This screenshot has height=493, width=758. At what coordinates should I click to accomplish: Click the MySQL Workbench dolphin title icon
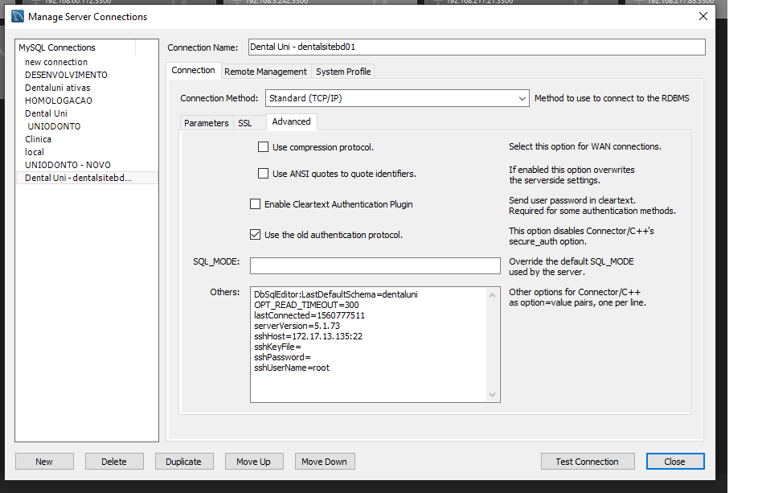tap(18, 16)
